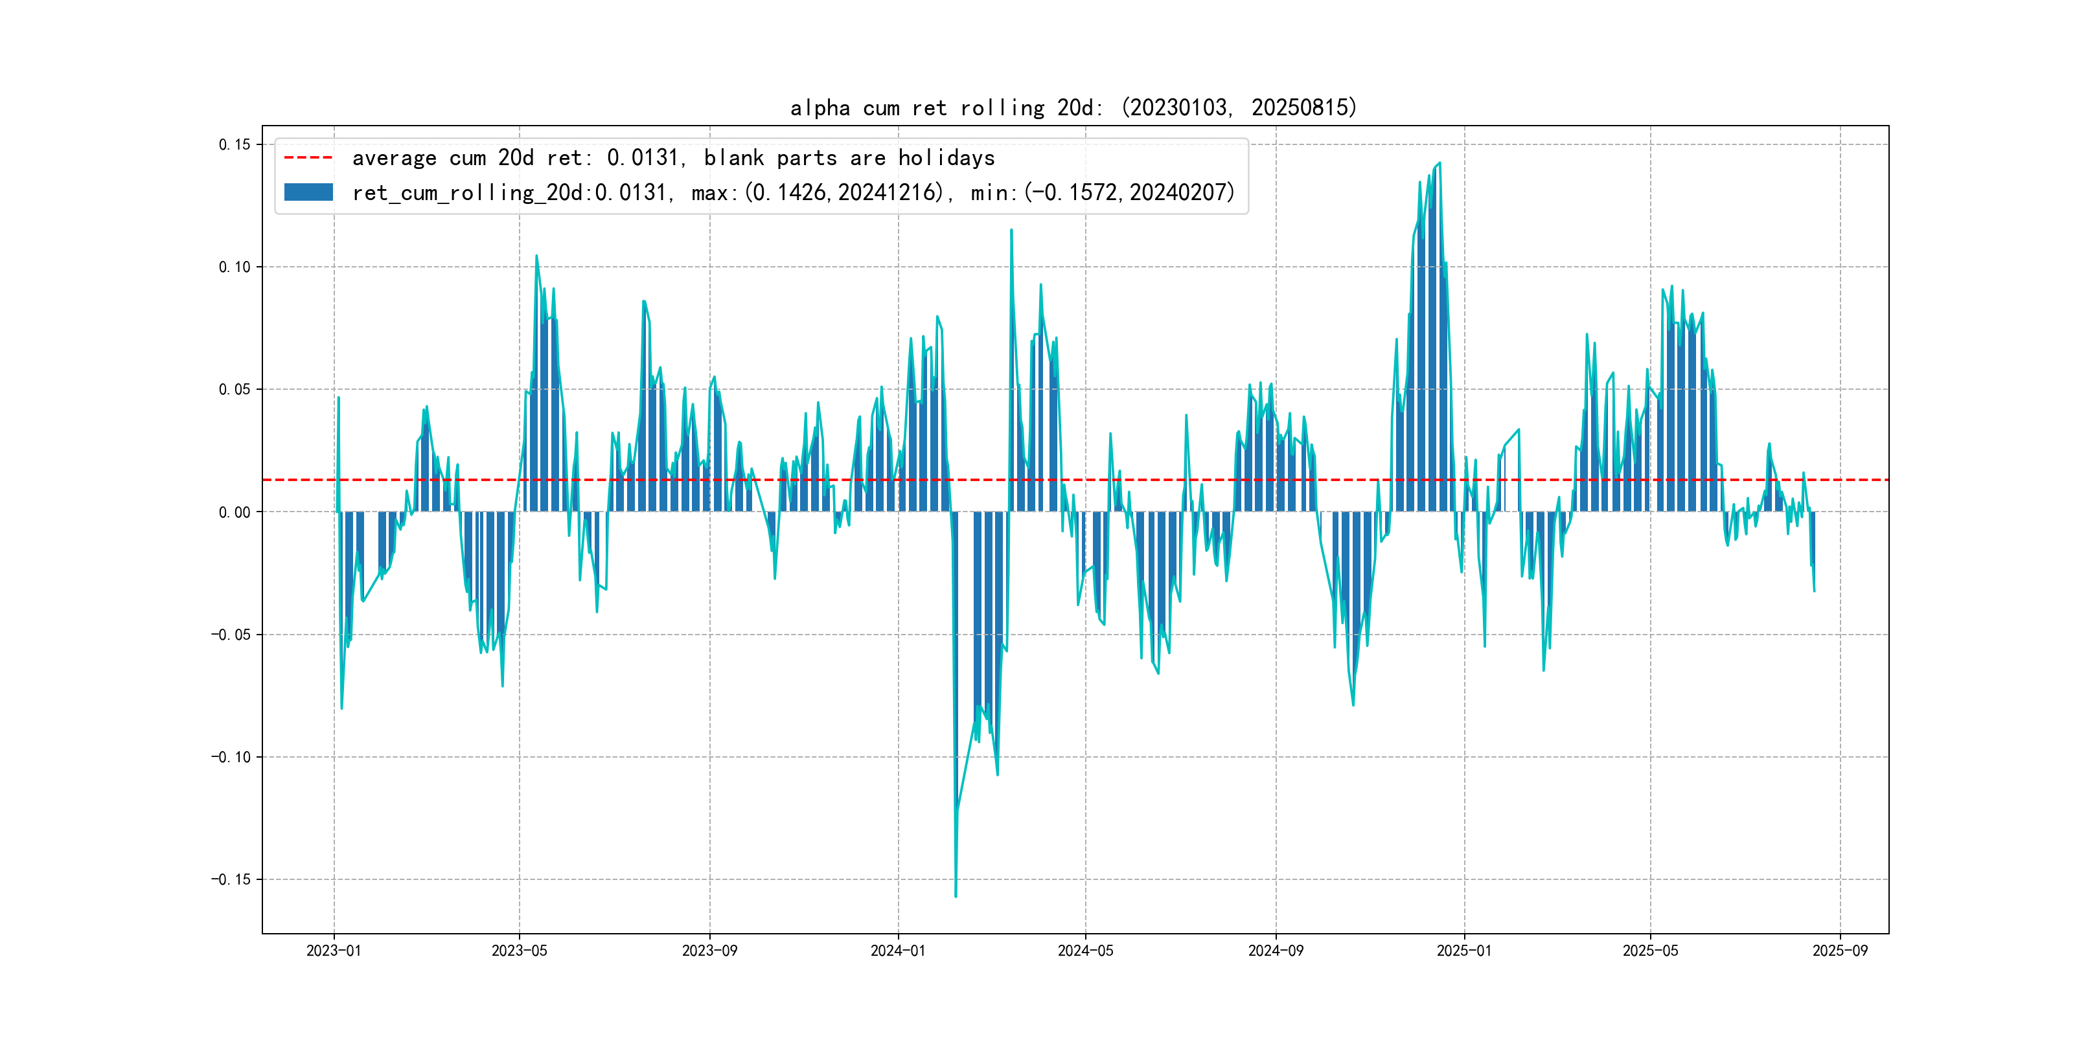Click the red dashed line legend sample
Screen dimensions: 2099x1049
coord(308,158)
